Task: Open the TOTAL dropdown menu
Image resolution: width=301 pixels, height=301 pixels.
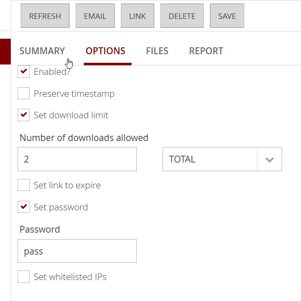Action: click(x=210, y=159)
